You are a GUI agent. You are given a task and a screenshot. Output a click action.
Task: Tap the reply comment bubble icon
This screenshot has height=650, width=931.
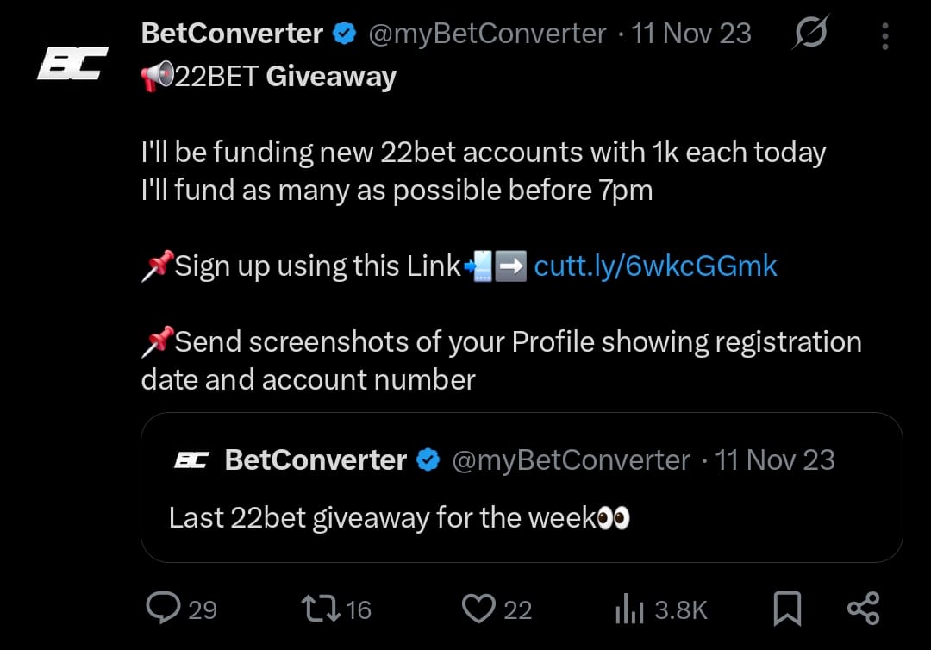162,609
